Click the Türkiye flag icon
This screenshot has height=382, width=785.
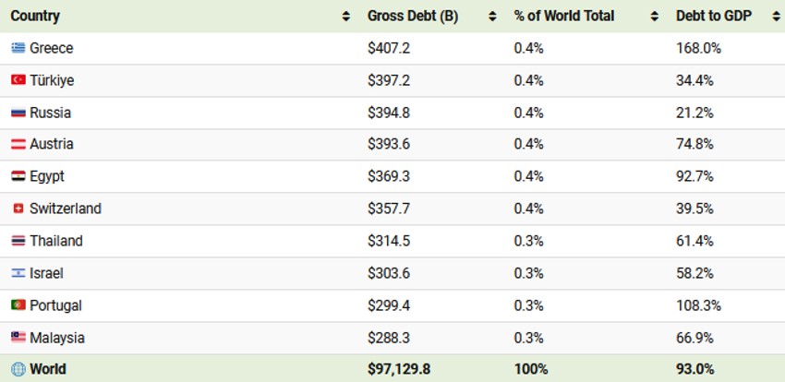(x=18, y=80)
